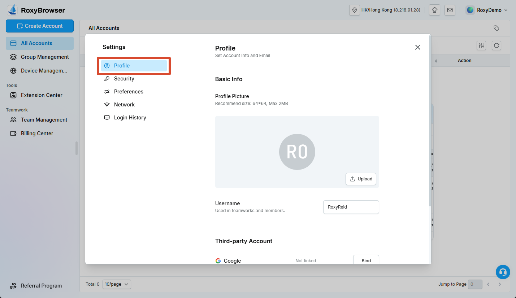This screenshot has width=516, height=298.
Task: Click the Team Management people icon
Action: tap(13, 120)
